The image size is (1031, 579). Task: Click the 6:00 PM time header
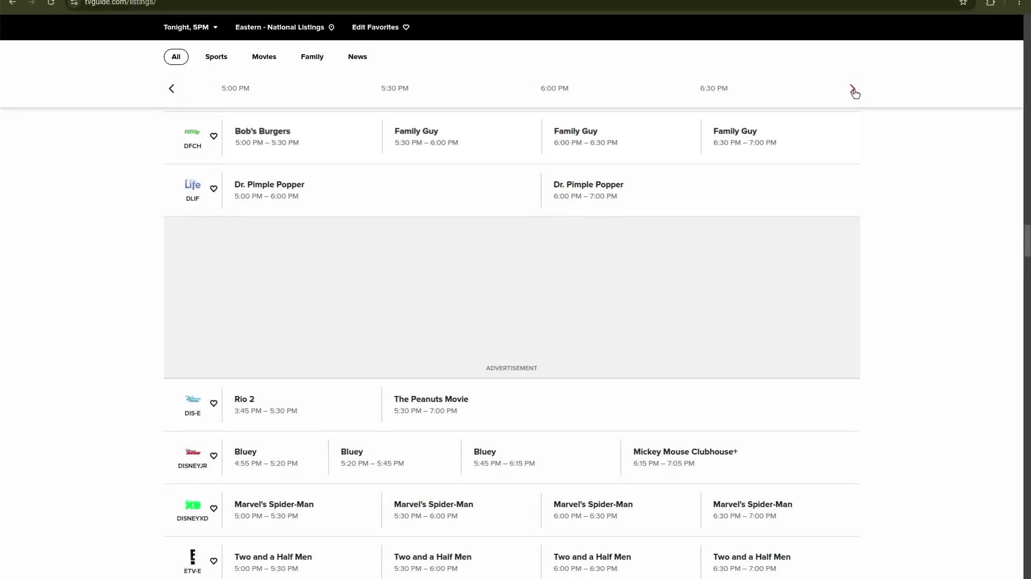tap(554, 88)
